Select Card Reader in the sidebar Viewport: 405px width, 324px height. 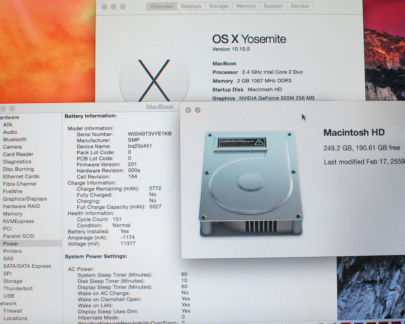[18, 154]
